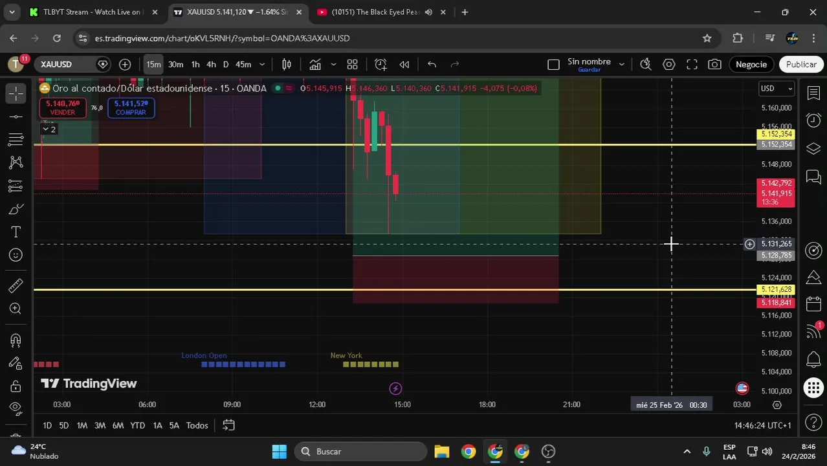Viewport: 827px width, 466px height.
Task: Start bar replay mode
Action: [404, 64]
